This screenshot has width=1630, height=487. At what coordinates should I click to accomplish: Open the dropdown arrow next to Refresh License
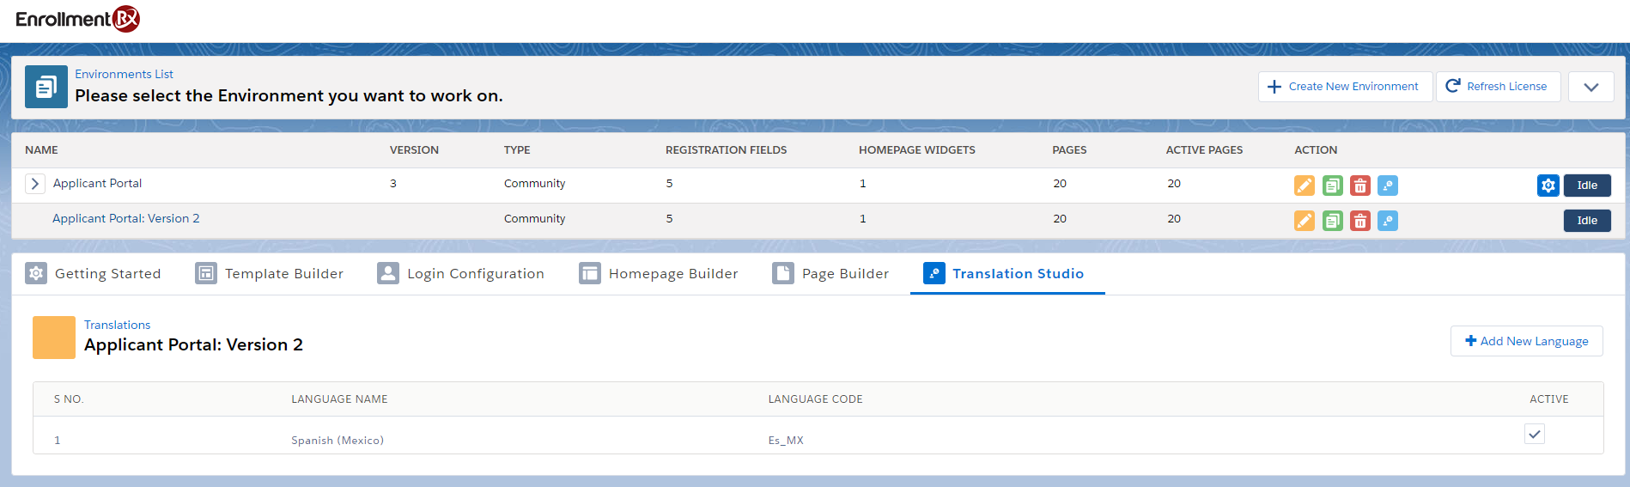[x=1590, y=87]
